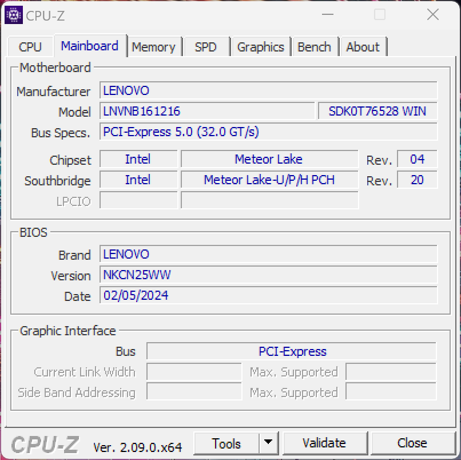Image resolution: width=461 pixels, height=460 pixels.
Task: Select the Model LNVNB161216 field
Action: click(207, 111)
